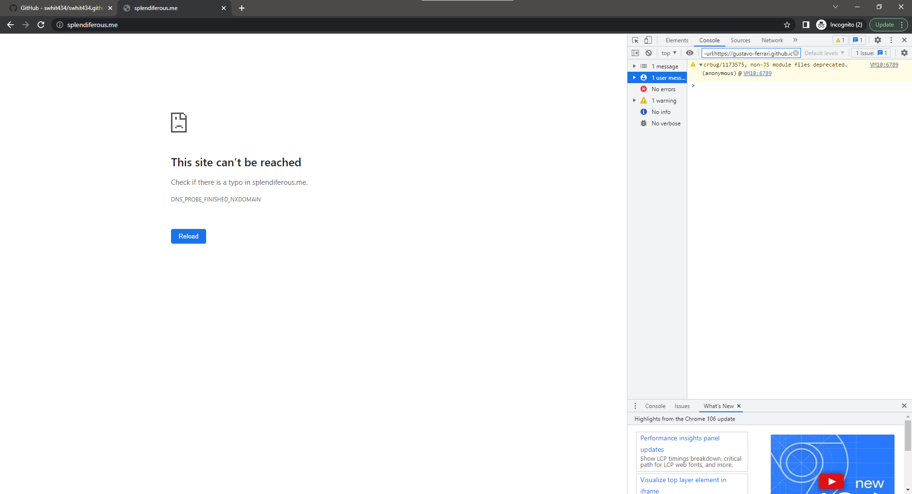This screenshot has height=494, width=912.
Task: Close the bottom drawer panel
Action: (904, 406)
